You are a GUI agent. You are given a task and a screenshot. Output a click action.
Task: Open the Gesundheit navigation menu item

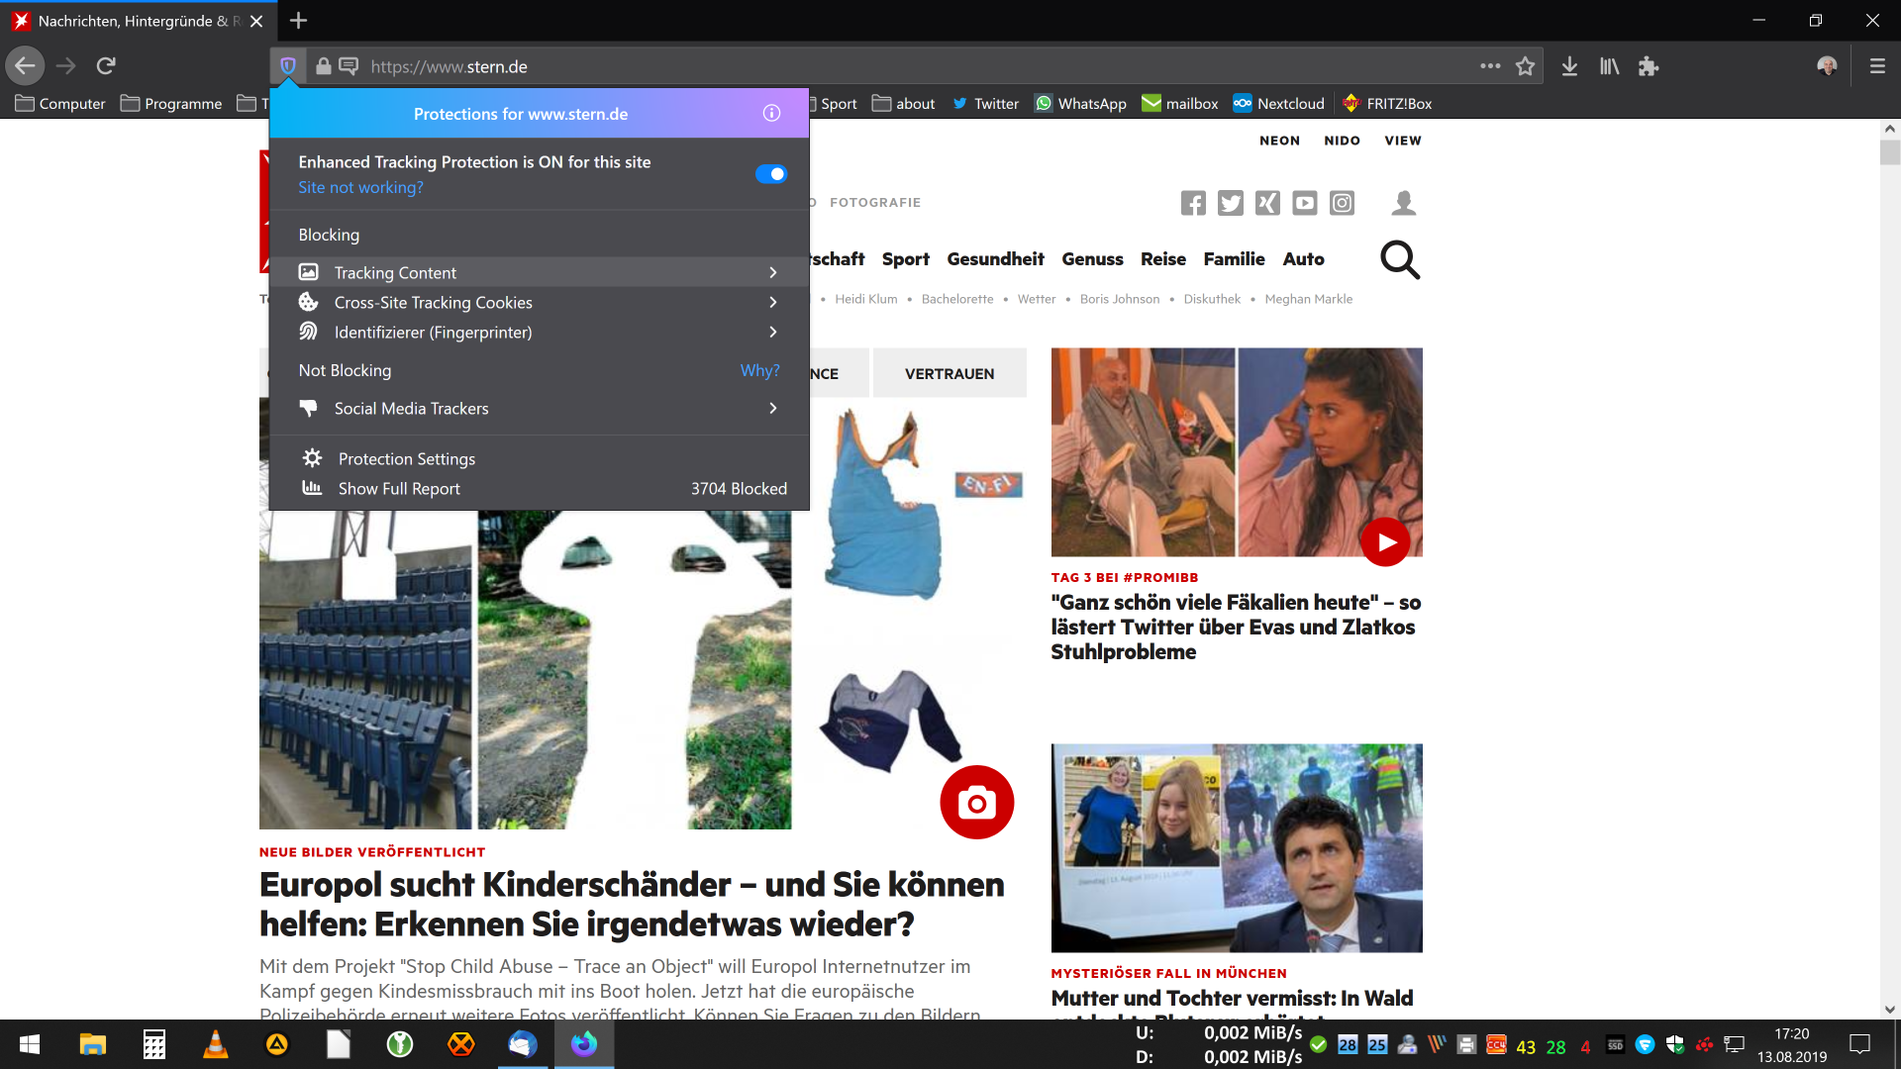pyautogui.click(x=995, y=259)
